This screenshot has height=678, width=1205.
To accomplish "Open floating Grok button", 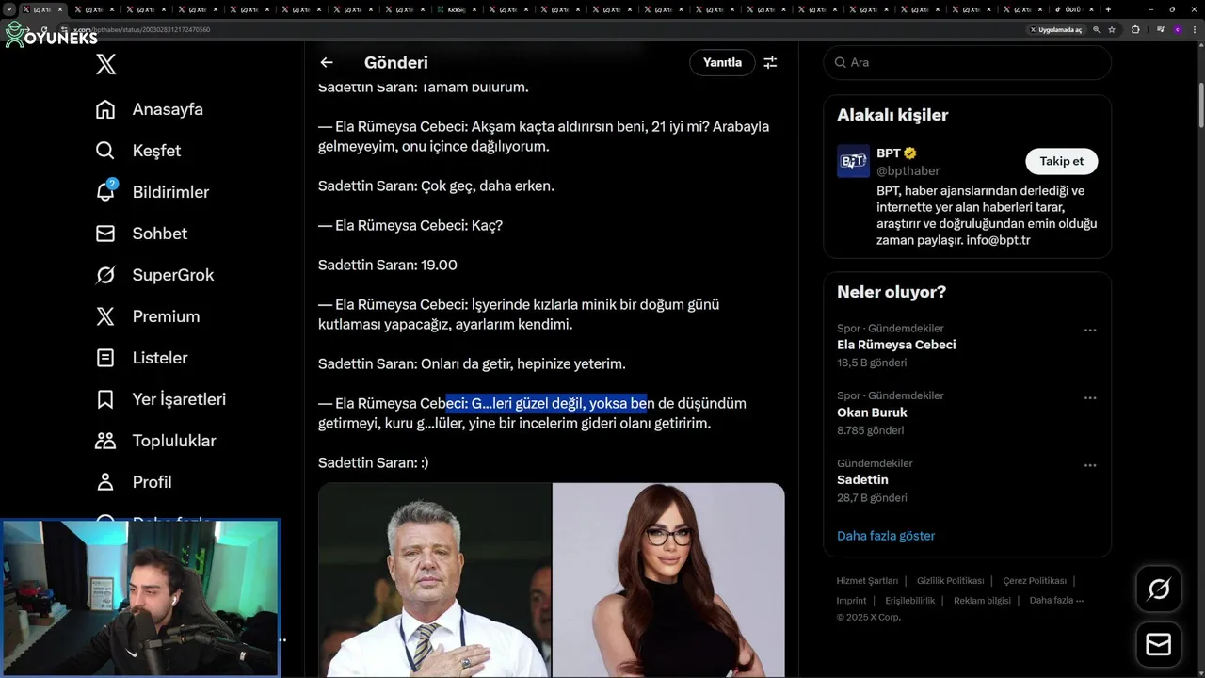I will [x=1159, y=589].
